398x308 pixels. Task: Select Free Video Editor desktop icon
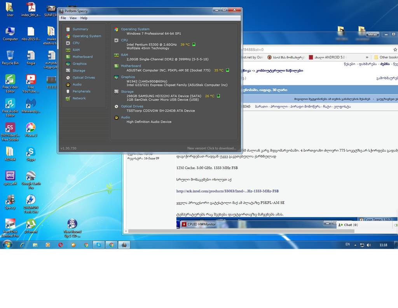[10, 84]
